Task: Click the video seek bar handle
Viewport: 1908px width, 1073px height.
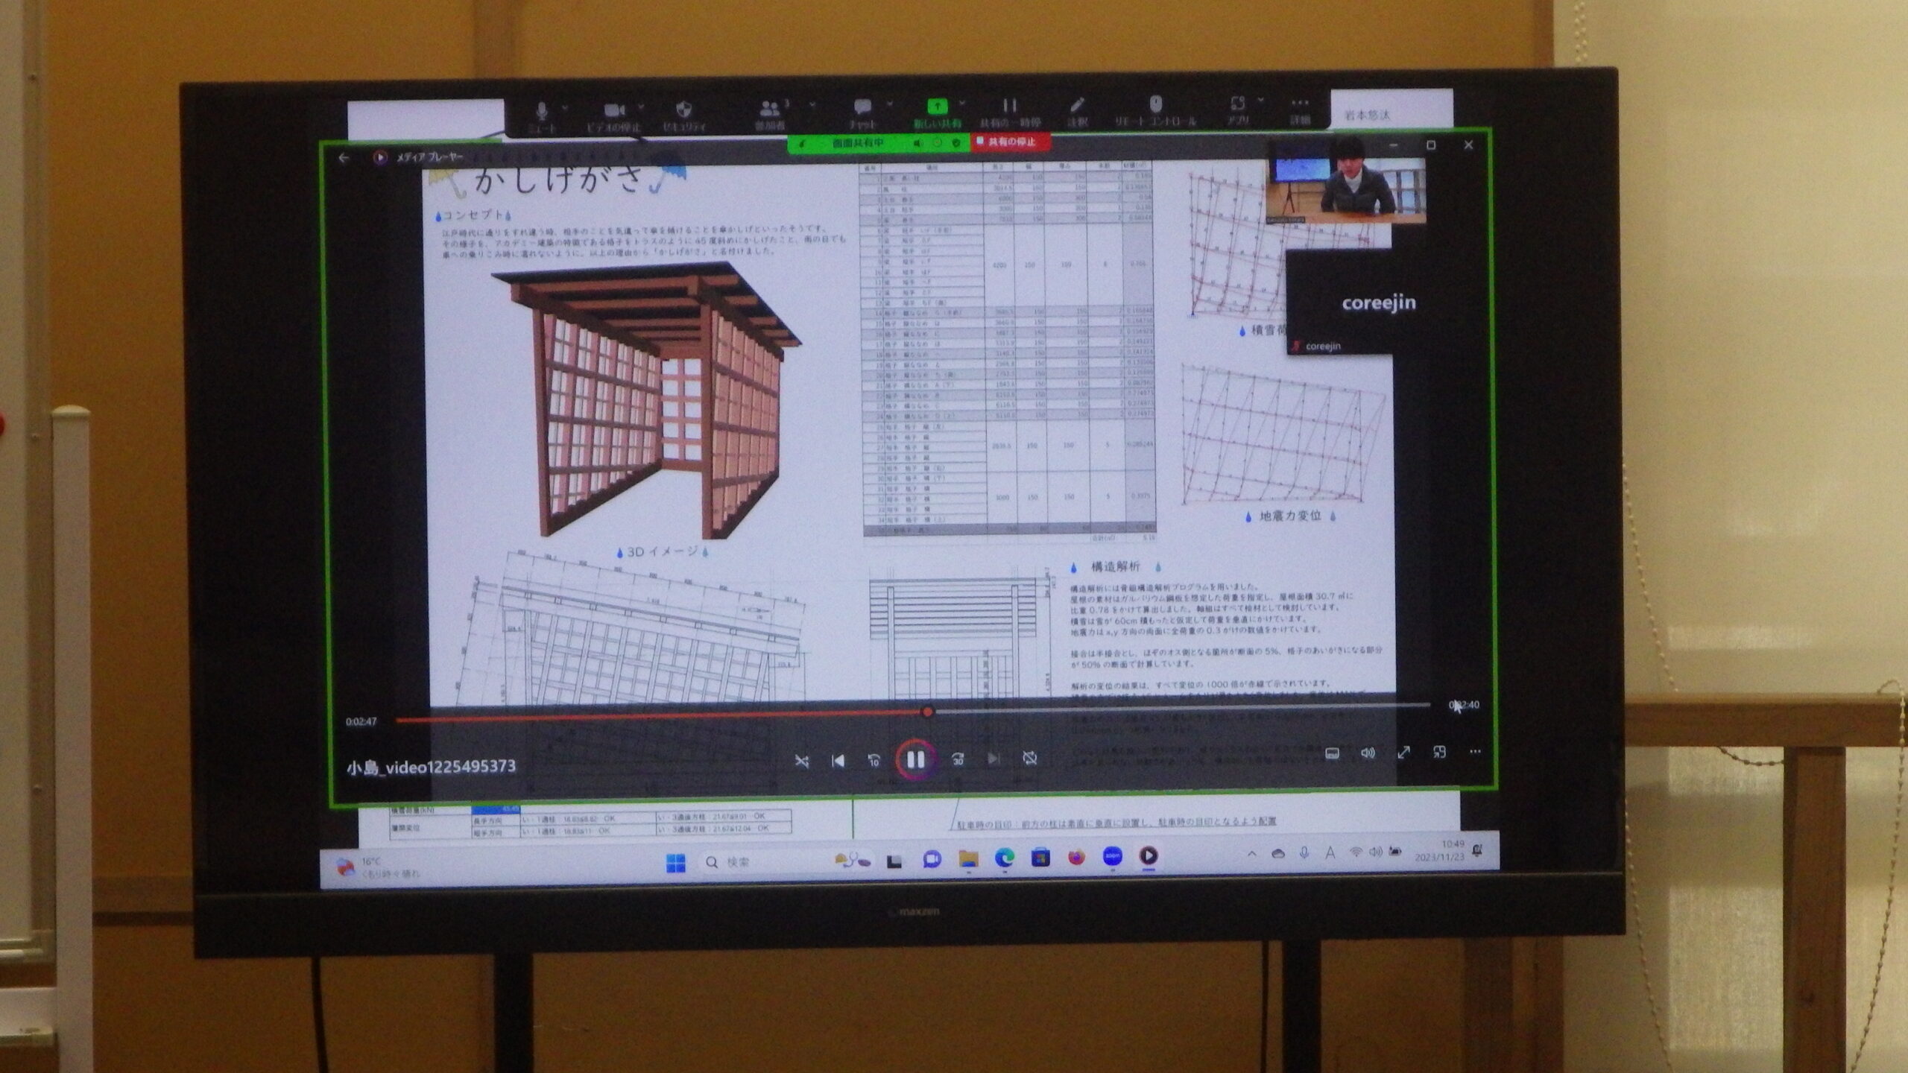Action: [x=927, y=712]
